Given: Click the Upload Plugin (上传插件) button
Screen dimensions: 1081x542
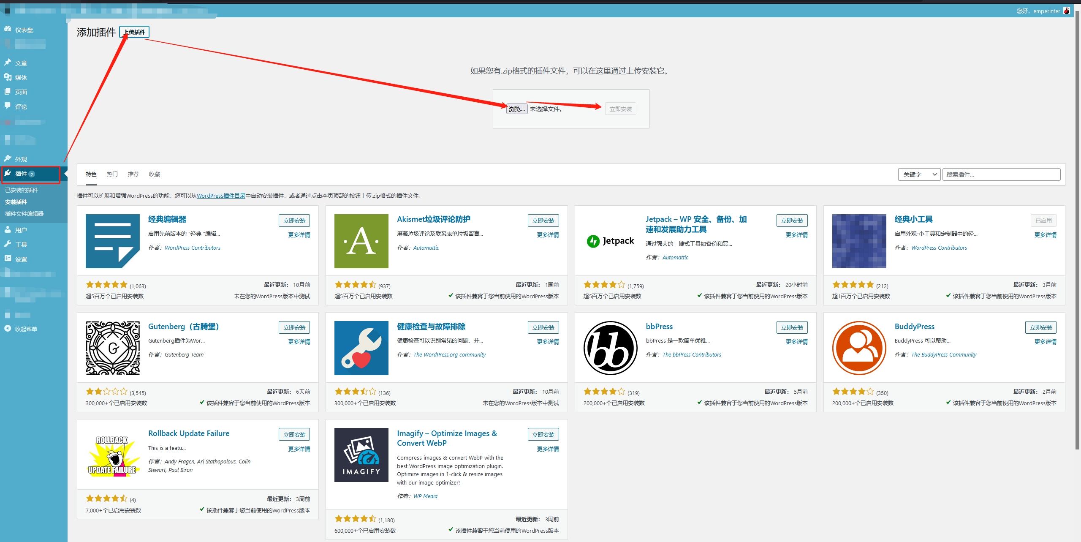Looking at the screenshot, I should coord(134,32).
